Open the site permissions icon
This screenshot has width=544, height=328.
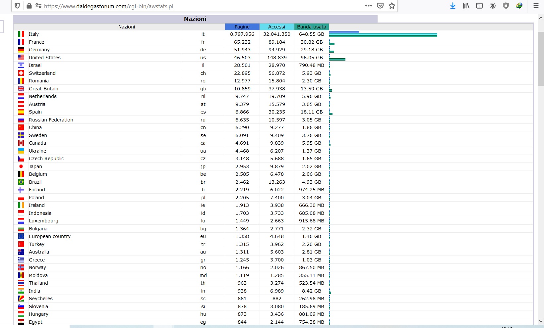(38, 6)
